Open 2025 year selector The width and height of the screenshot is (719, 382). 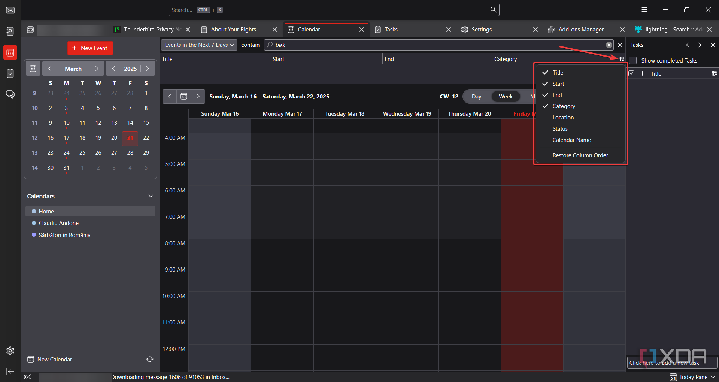130,69
